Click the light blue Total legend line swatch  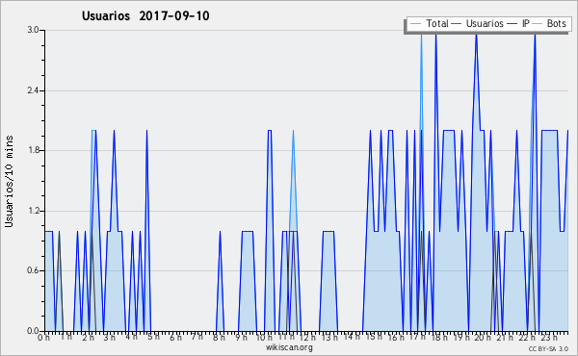[416, 24]
